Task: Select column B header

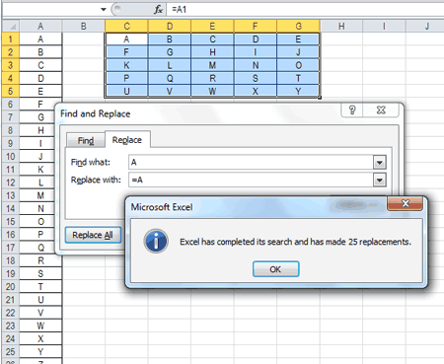Action: [84, 26]
